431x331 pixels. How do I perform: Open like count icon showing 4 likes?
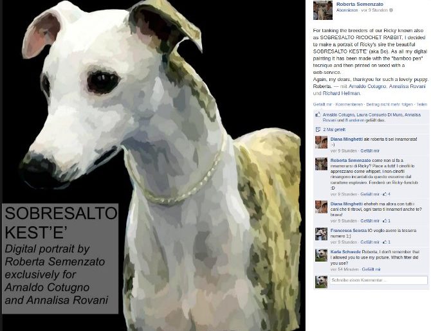(x=386, y=194)
